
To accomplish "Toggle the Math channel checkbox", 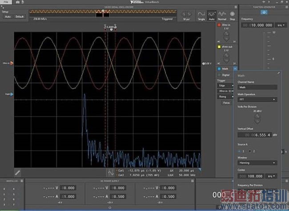I will (x=219, y=68).
